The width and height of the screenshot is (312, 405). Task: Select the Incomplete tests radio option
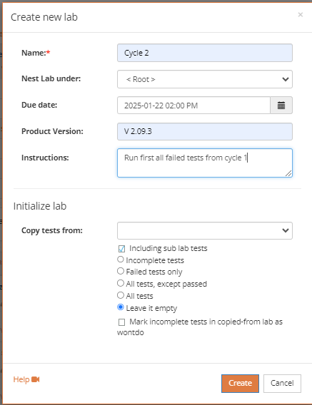pos(121,260)
